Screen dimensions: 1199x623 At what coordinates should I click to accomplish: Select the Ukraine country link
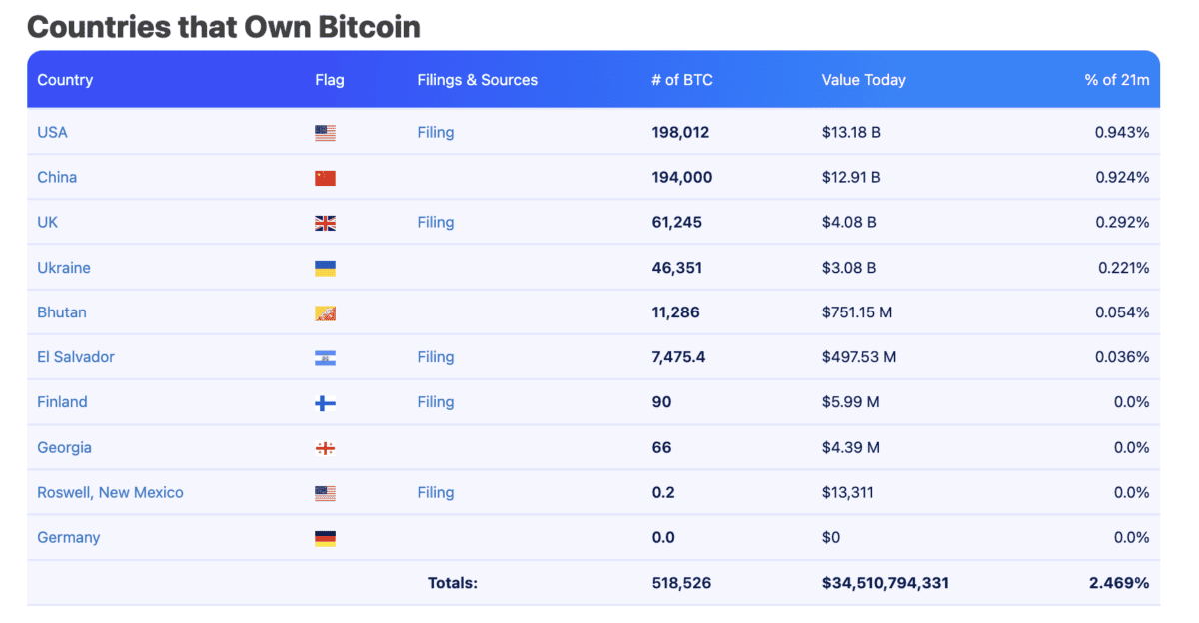pyautogui.click(x=64, y=267)
